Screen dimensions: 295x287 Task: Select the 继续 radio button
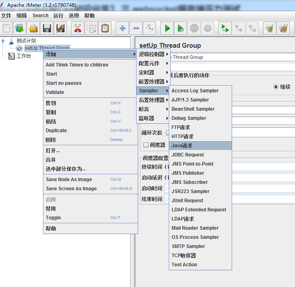click(x=276, y=87)
